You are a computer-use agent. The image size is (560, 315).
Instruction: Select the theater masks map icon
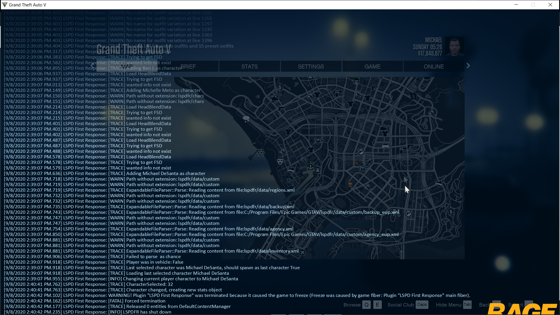coord(280,161)
